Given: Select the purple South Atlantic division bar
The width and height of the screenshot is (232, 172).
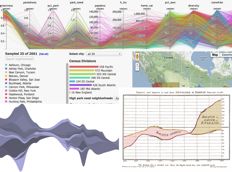Looking at the screenshot, I should 81,85.
